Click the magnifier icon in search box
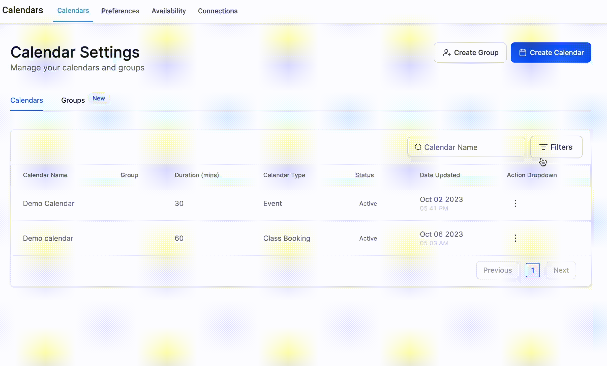The image size is (607, 366). point(418,147)
